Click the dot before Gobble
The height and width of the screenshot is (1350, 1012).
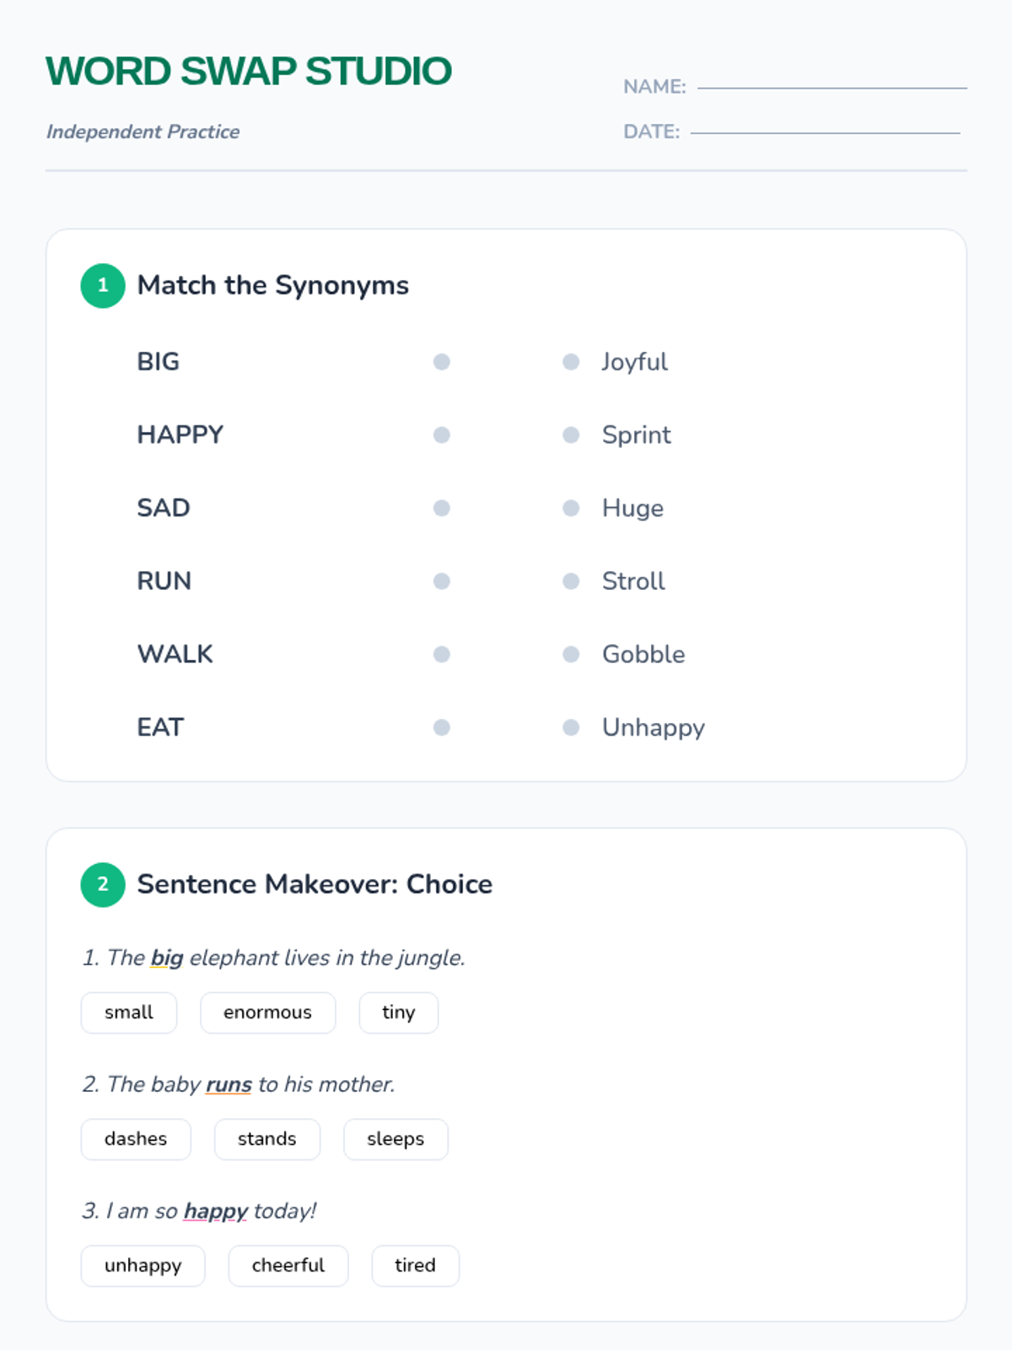571,655
